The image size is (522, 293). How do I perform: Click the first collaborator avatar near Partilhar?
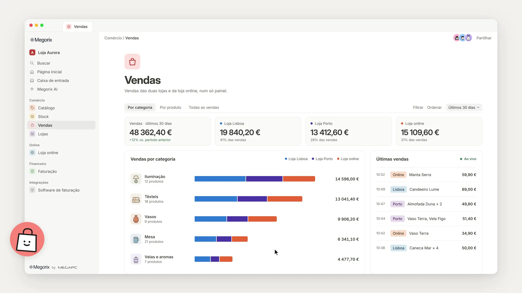click(457, 38)
